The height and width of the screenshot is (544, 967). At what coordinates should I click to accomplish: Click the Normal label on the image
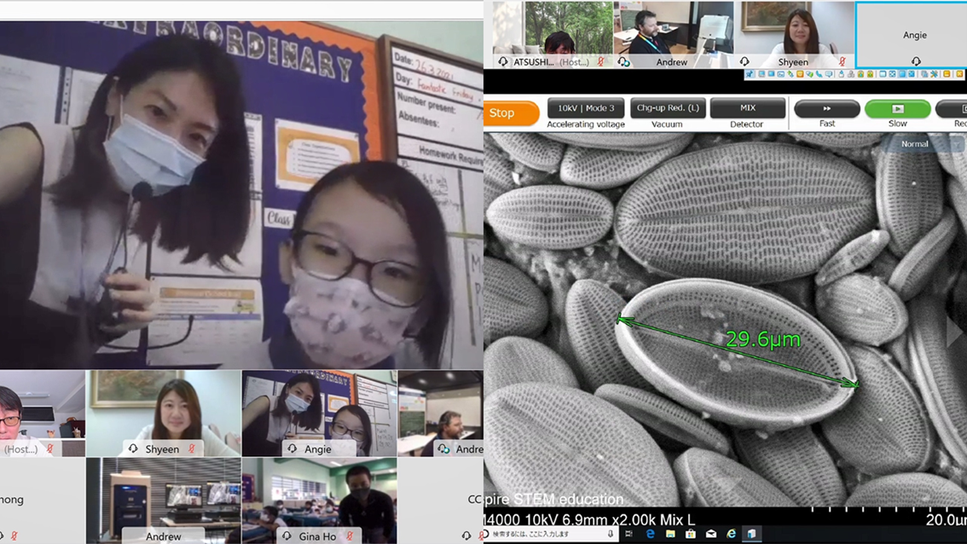(x=914, y=144)
